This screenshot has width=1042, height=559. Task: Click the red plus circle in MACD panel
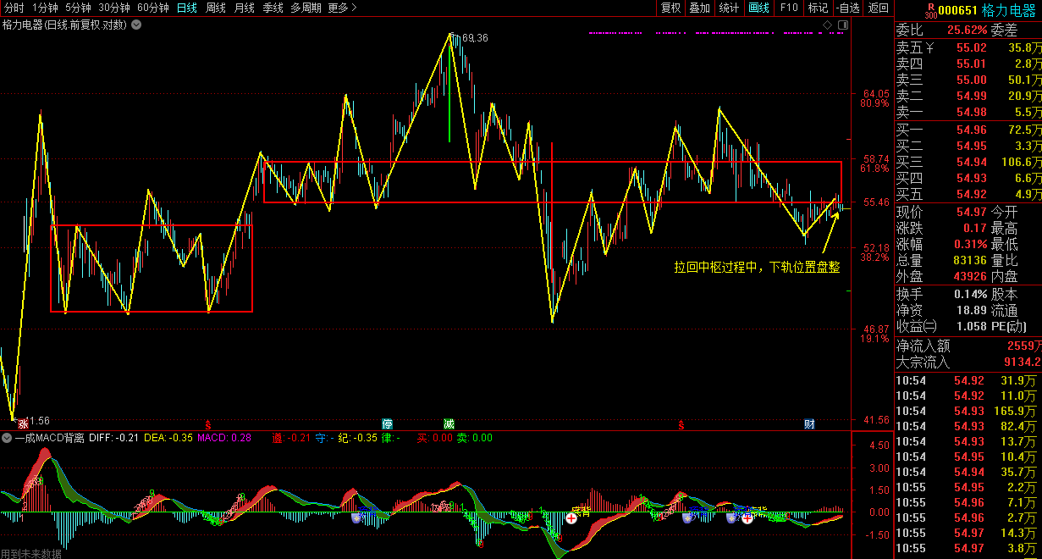572,517
